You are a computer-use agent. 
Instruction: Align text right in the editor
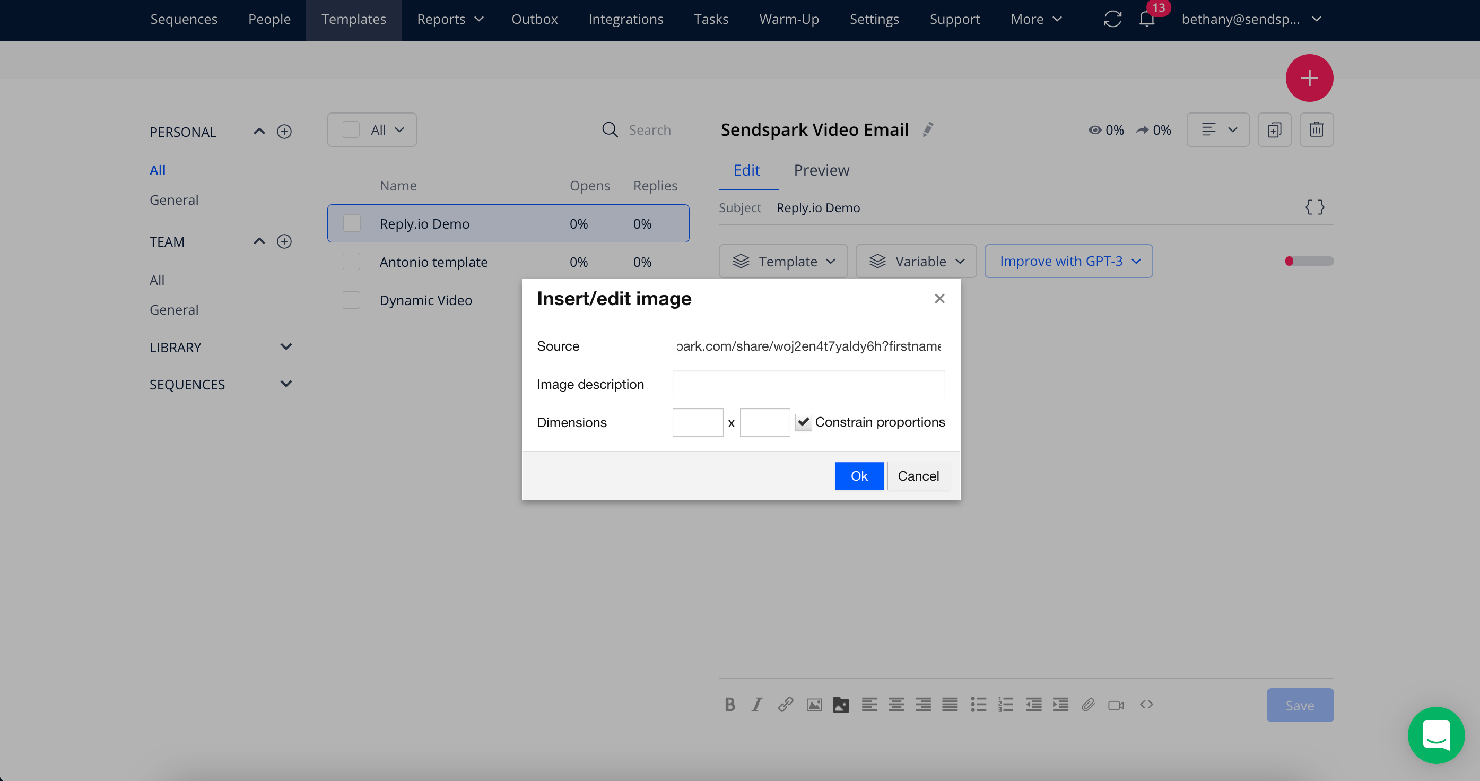click(x=924, y=705)
